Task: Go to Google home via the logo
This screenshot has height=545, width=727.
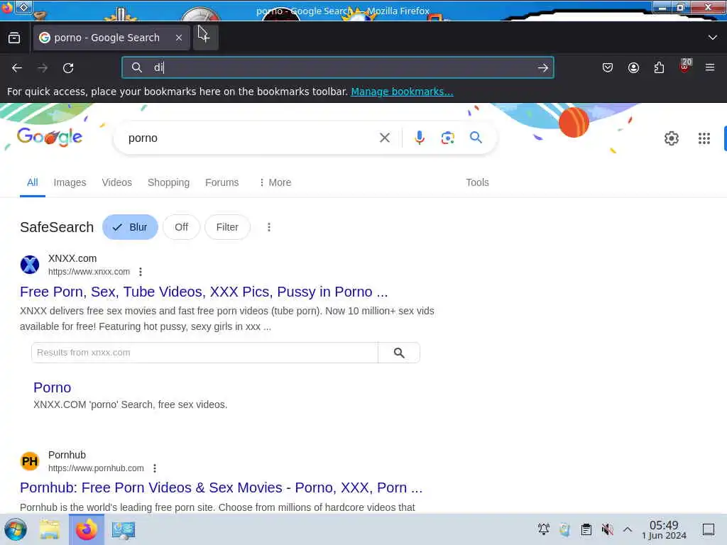Action: [50, 137]
